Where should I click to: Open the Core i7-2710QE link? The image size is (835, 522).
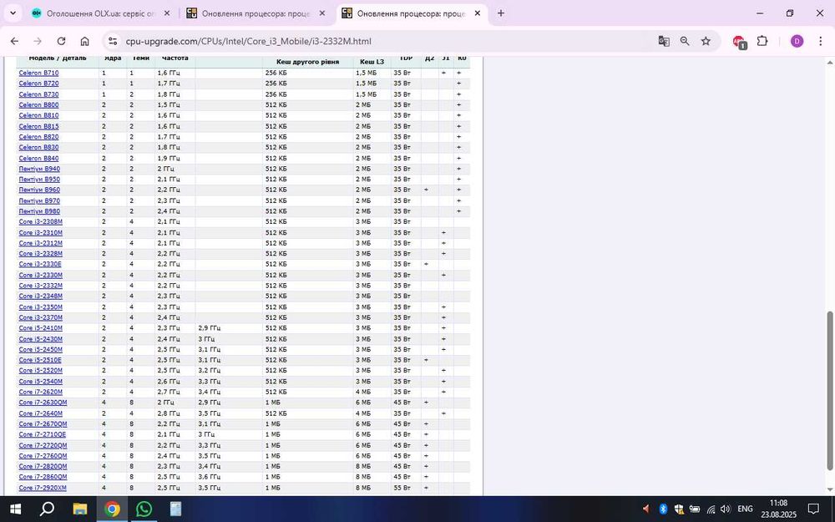(43, 434)
